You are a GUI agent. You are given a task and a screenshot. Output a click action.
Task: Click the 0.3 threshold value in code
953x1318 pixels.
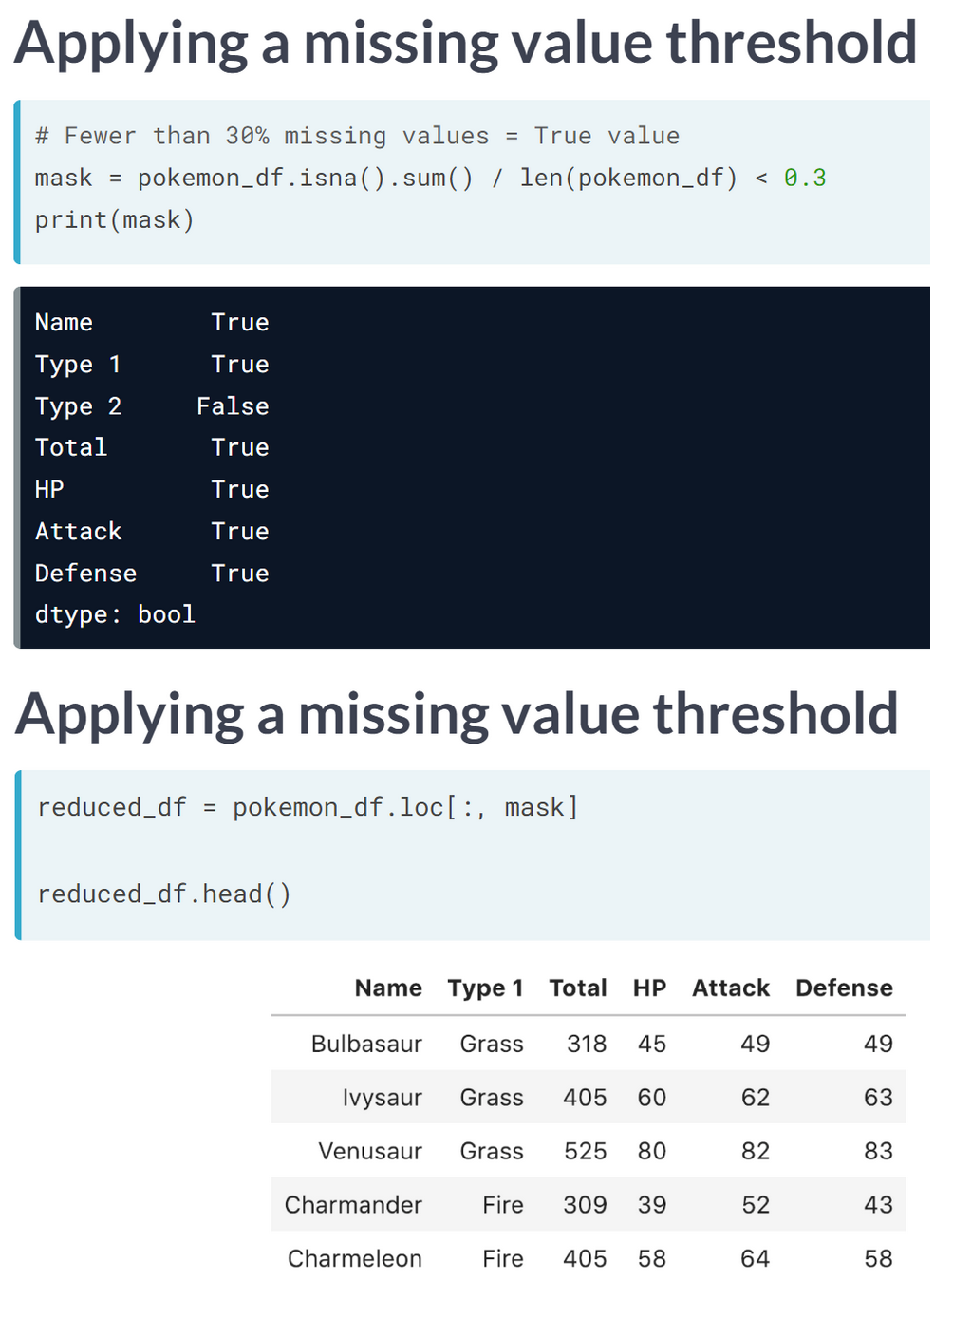click(805, 179)
